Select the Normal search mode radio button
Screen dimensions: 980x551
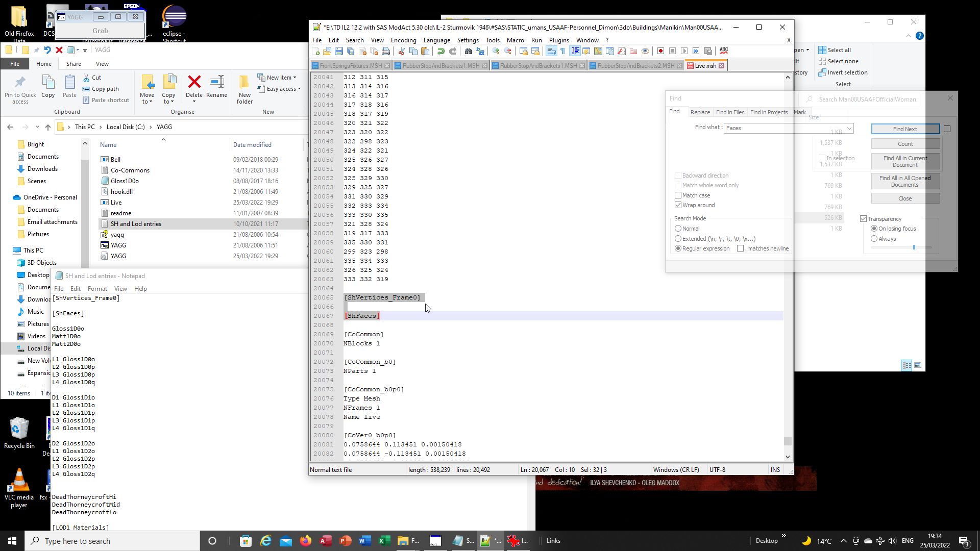click(x=678, y=229)
